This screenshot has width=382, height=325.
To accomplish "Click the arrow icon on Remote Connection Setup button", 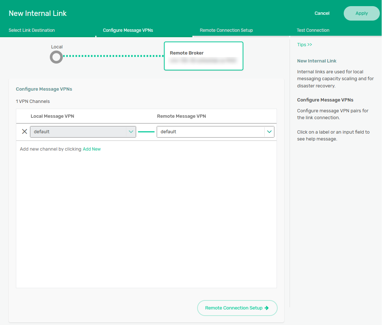I will coord(267,308).
